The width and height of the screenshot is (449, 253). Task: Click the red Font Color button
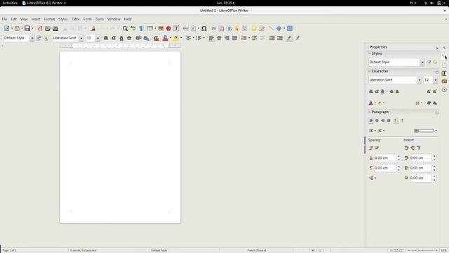click(166, 38)
